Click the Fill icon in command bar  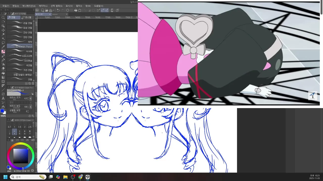click(x=76, y=10)
